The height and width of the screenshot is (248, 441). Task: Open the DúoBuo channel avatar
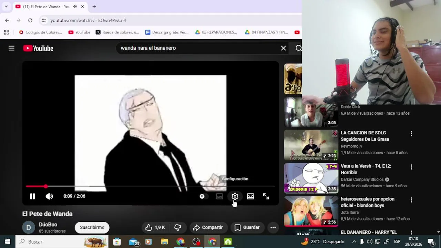[x=29, y=227]
